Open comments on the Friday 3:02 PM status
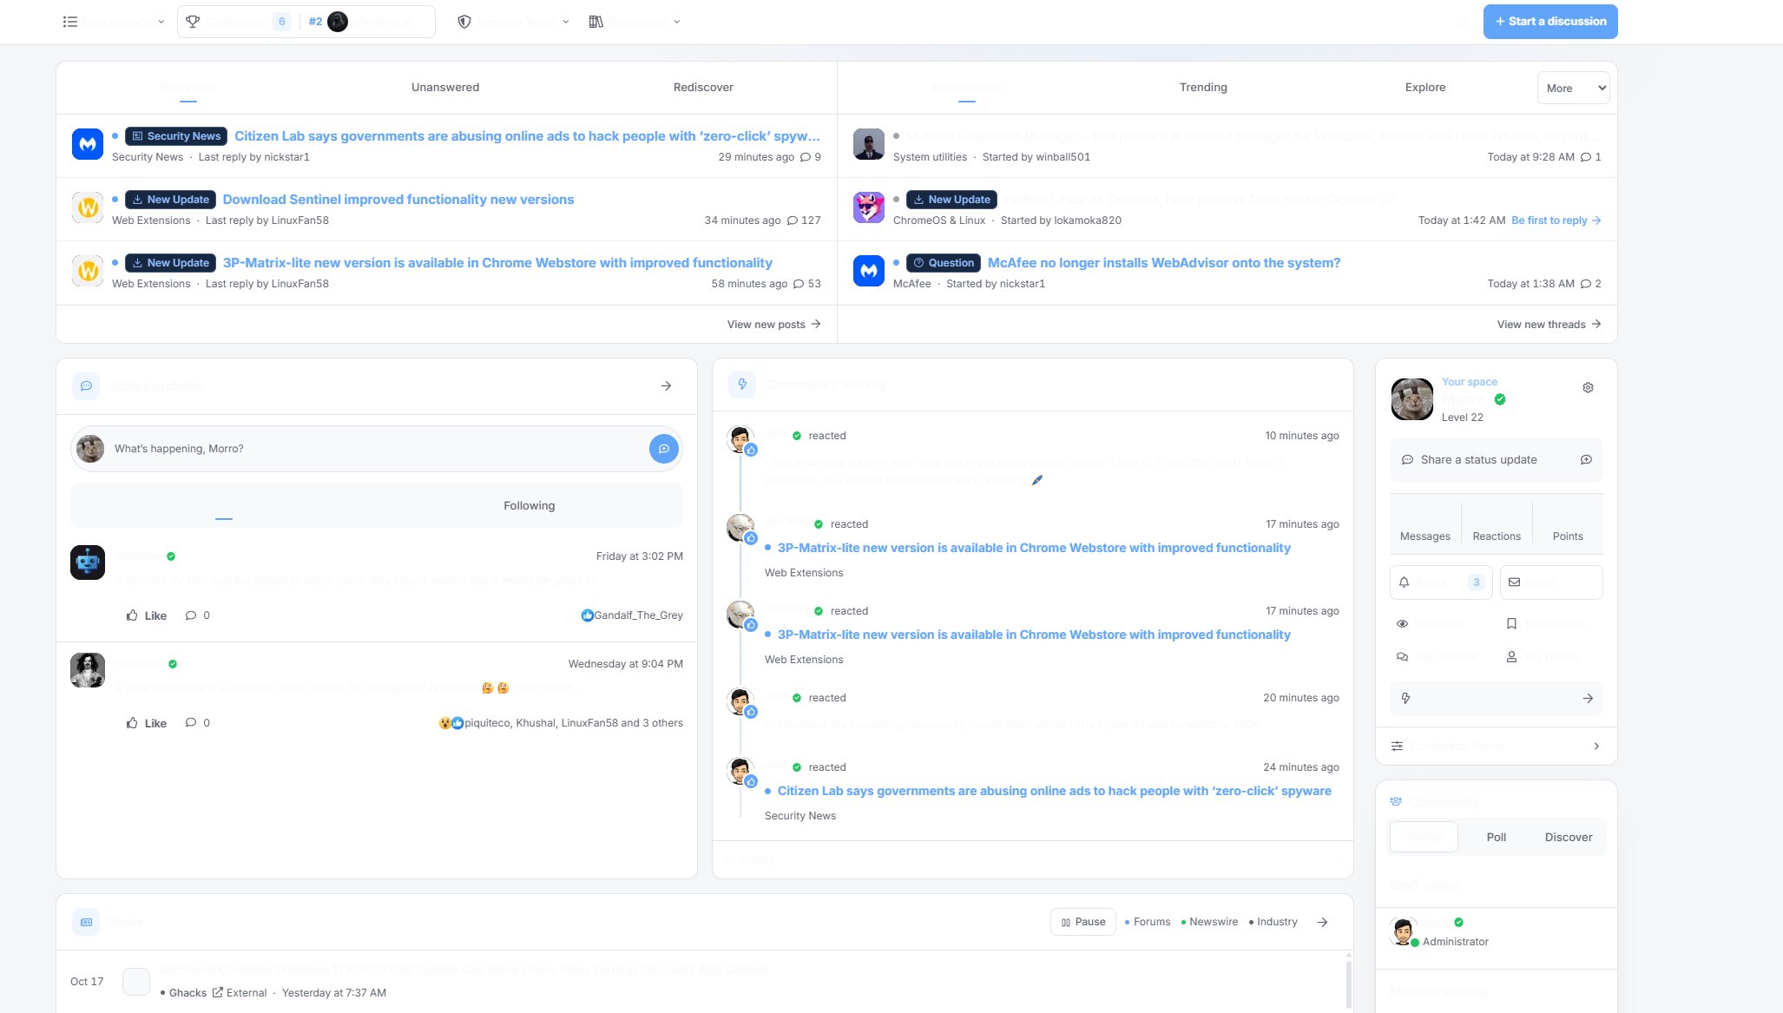This screenshot has height=1013, width=1783. pyautogui.click(x=197, y=615)
